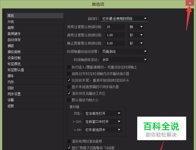This screenshot has width=196, height=150.
Task: Open 回放 preferences category
Action: (35, 88)
